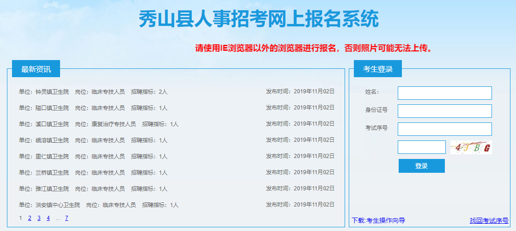516x231 pixels.
Task: Jump to last page 7 of listings
Action: (x=67, y=218)
